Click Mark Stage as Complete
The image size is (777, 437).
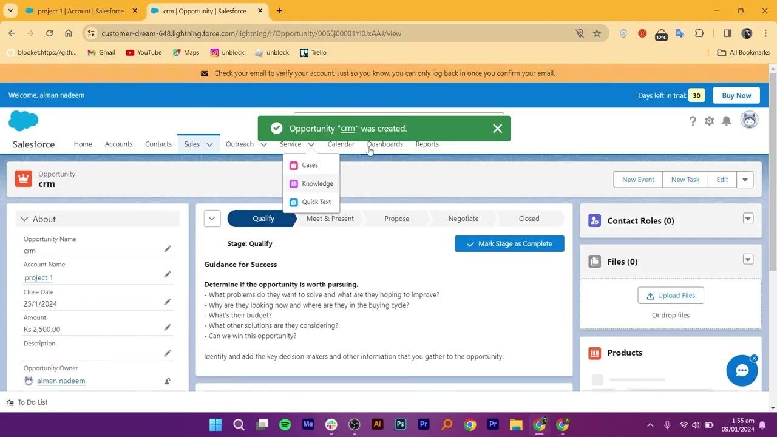click(x=509, y=243)
